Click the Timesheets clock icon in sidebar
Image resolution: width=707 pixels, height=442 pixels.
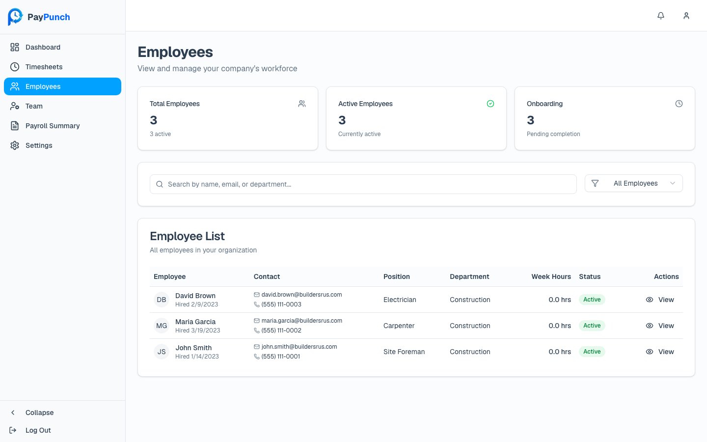click(x=15, y=67)
